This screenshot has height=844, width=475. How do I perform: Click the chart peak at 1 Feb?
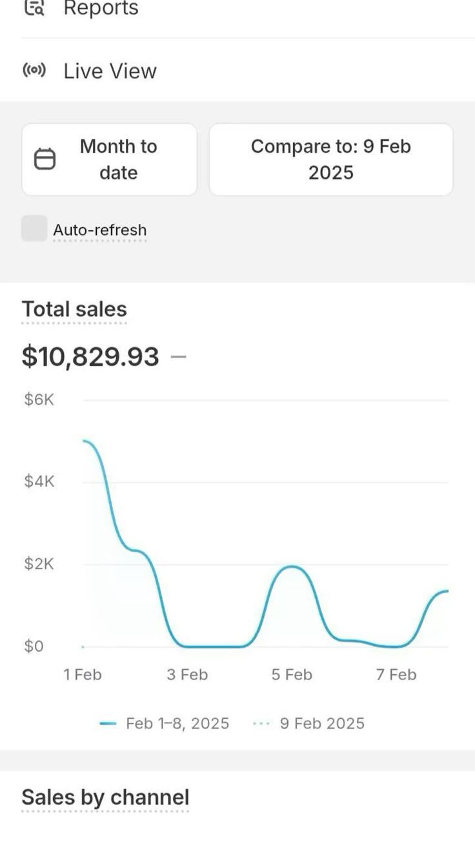[x=85, y=441]
